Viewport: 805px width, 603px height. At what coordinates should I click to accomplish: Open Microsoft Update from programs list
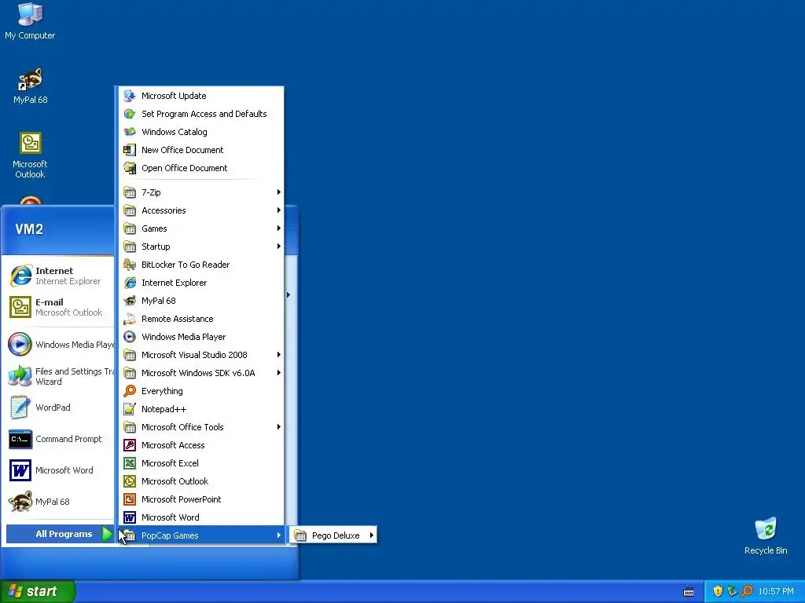pos(200,96)
